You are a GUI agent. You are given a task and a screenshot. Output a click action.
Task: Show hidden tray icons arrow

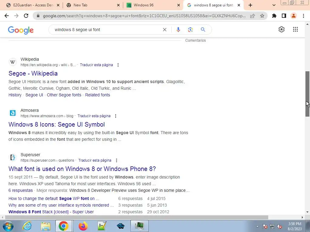pos(257,226)
